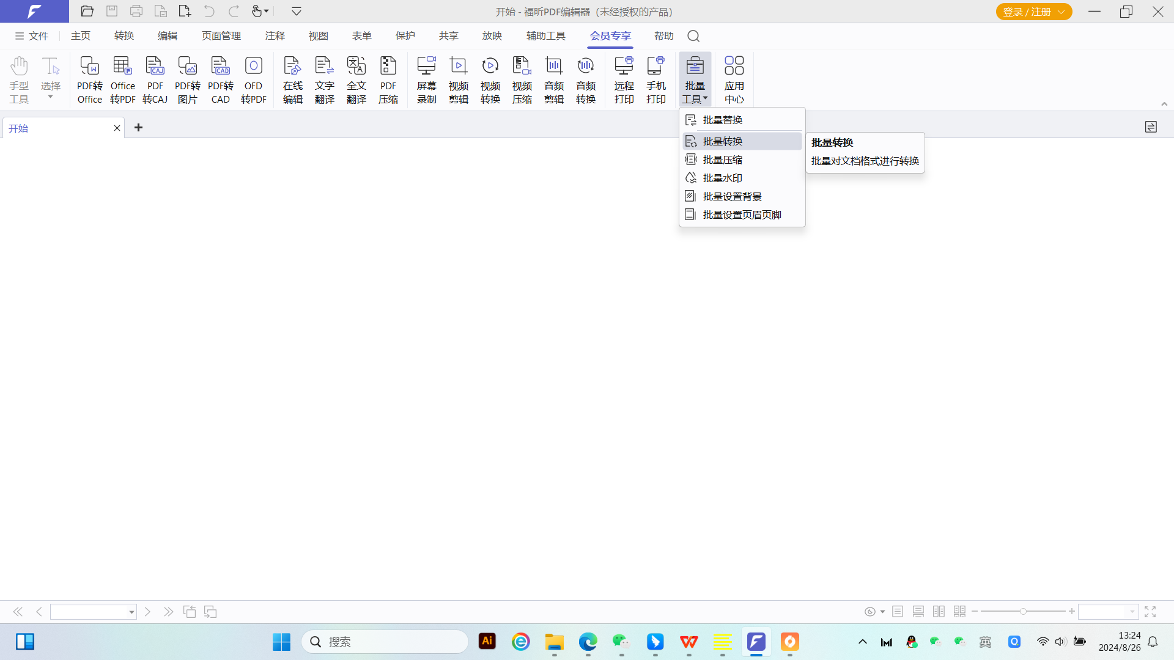Select 批量转换 from the dropdown menu

coord(742,140)
